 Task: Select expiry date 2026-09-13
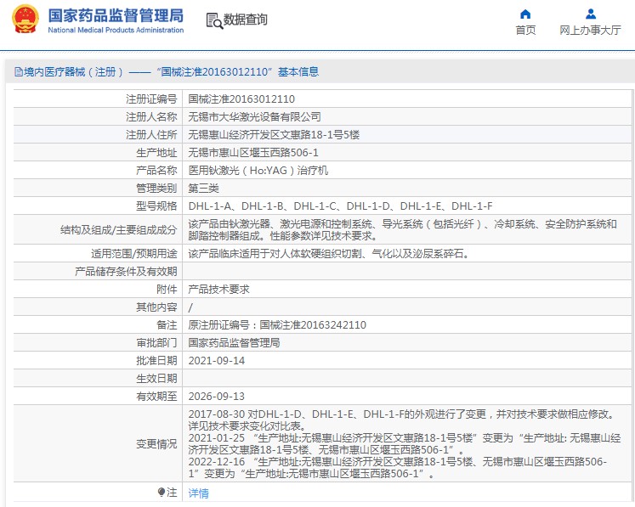tap(217, 396)
